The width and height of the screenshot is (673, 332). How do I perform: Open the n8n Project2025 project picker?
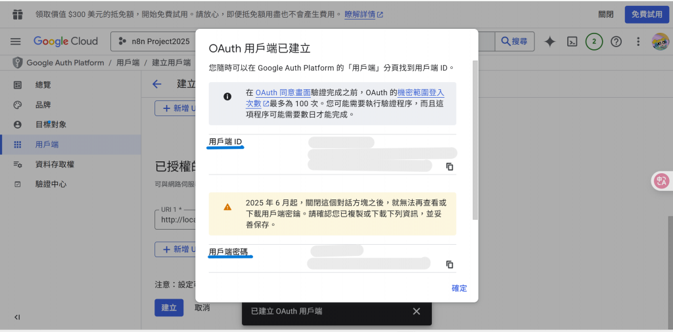(x=153, y=41)
